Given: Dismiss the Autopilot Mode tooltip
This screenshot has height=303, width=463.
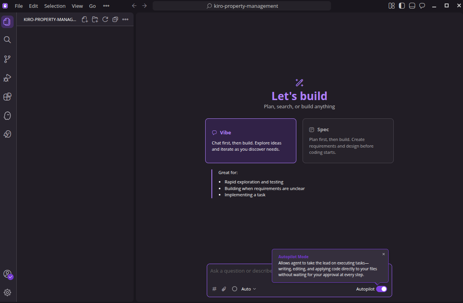Looking at the screenshot, I should 384,254.
